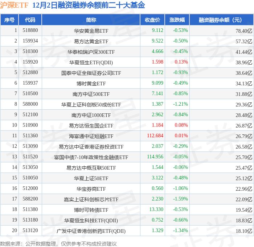The width and height of the screenshot is (254, 247).
Task: Click closing price 114.956
Action: pos(155,157)
